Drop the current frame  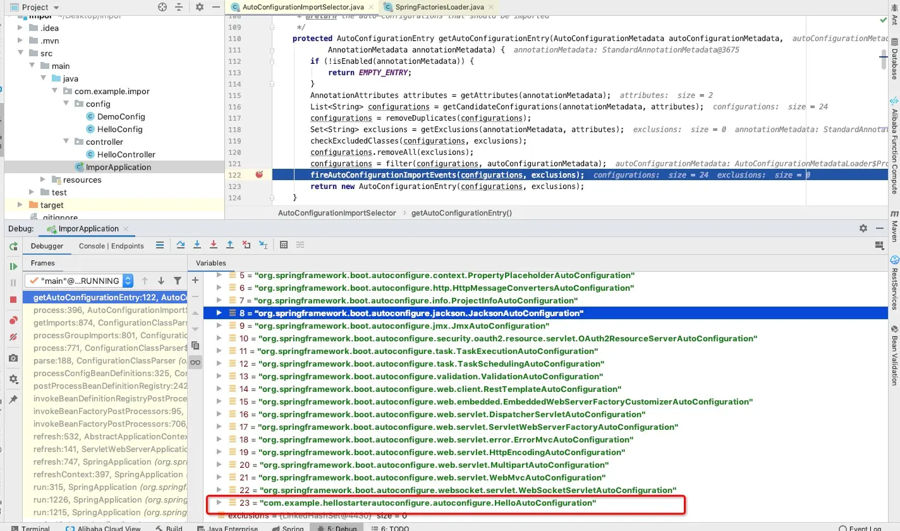(x=246, y=245)
